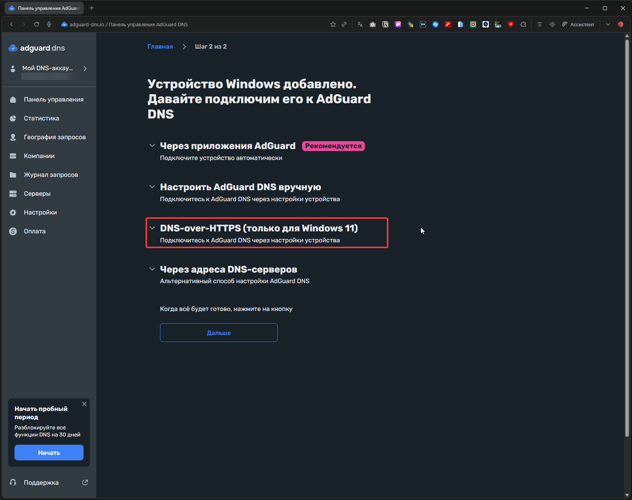Viewport: 632px width, 500px height.
Task: Click the Settings gear icon in sidebar
Action: (x=13, y=213)
